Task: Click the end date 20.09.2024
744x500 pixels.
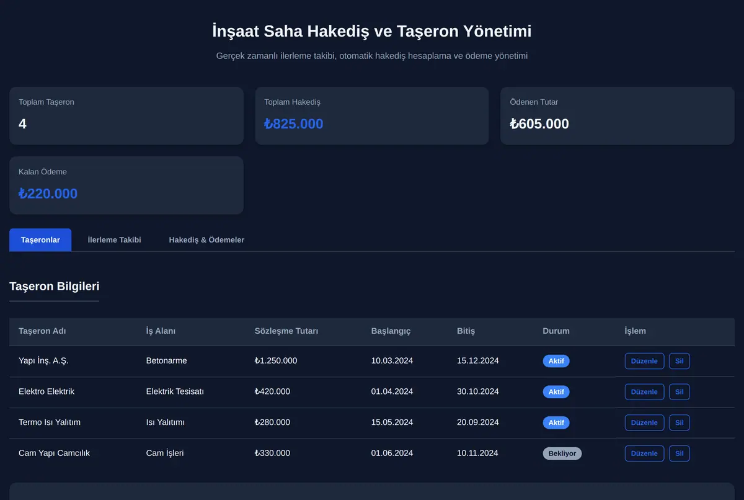Action: [x=478, y=422]
